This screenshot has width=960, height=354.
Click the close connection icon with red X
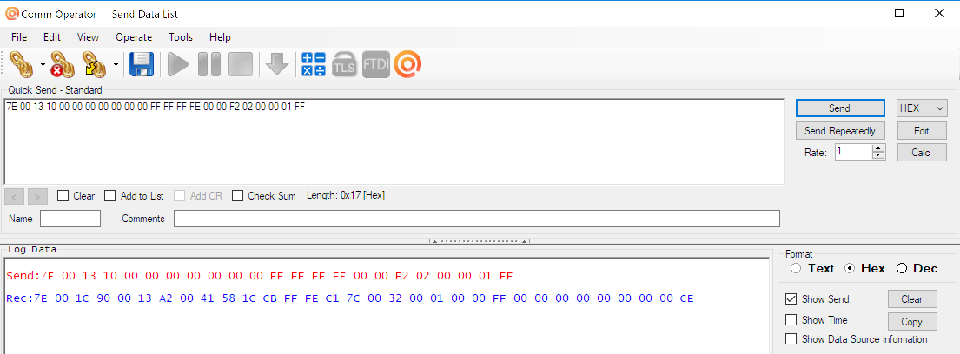(62, 65)
